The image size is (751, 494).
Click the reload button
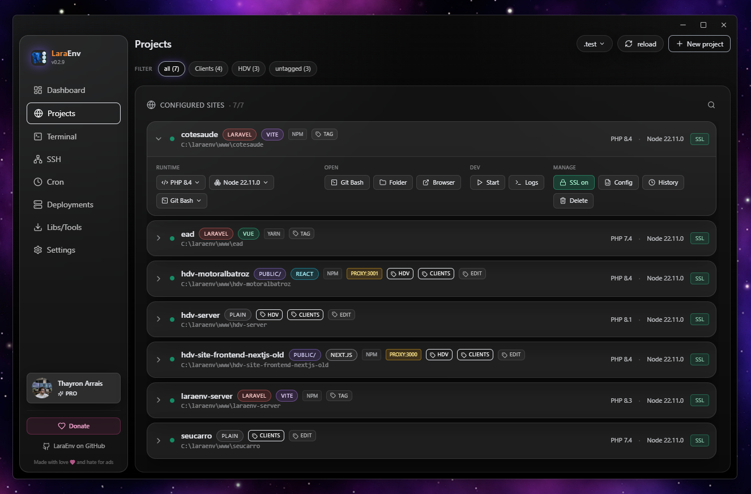(x=641, y=44)
